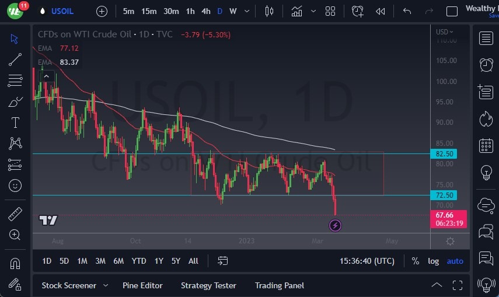This screenshot has height=297, width=499.
Task: Expand the Stock Screener dropdown arrow
Action: point(106,285)
